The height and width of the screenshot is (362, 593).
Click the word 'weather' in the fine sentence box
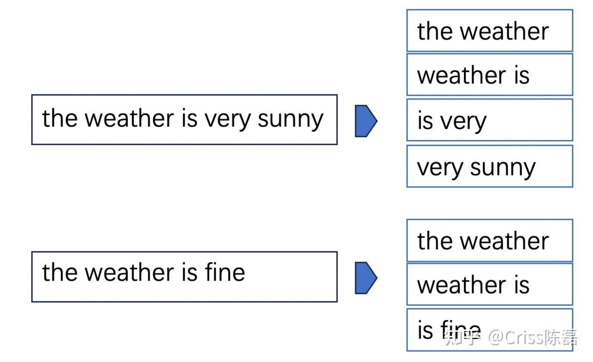[x=129, y=272]
